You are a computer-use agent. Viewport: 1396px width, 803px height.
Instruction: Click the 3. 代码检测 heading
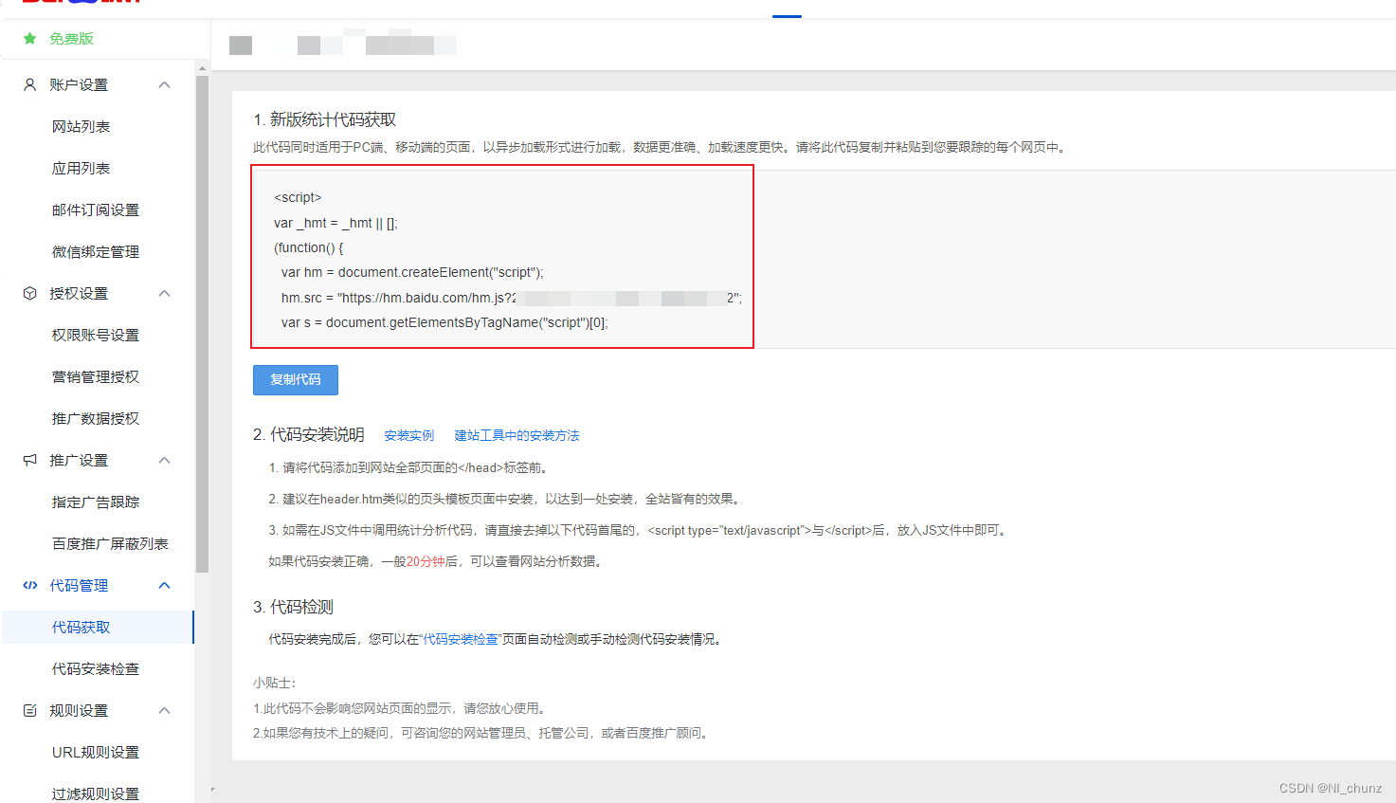coord(293,607)
